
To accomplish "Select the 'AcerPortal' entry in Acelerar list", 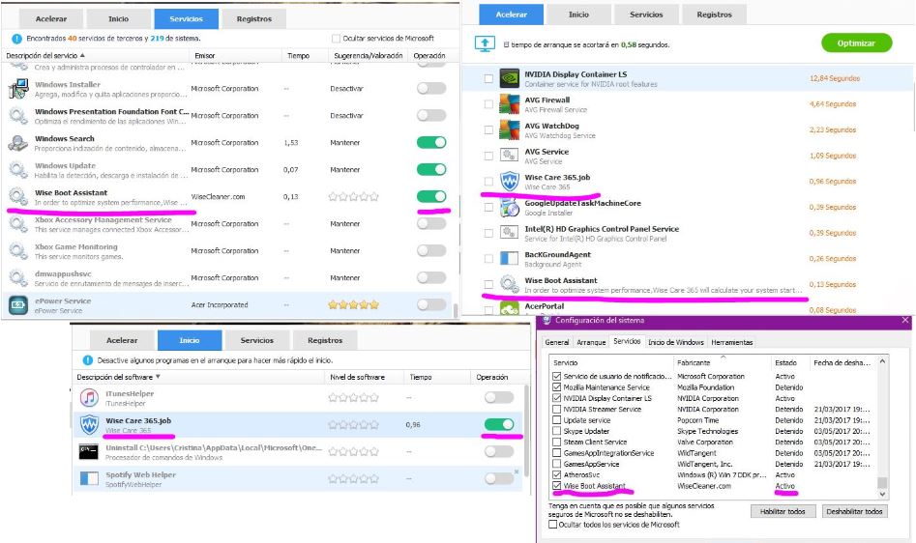I will click(x=544, y=306).
